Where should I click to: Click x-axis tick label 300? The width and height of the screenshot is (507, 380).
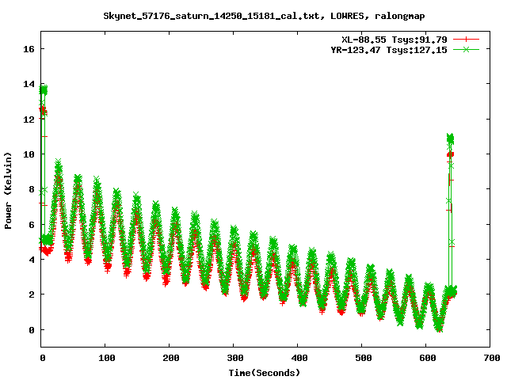(x=234, y=358)
